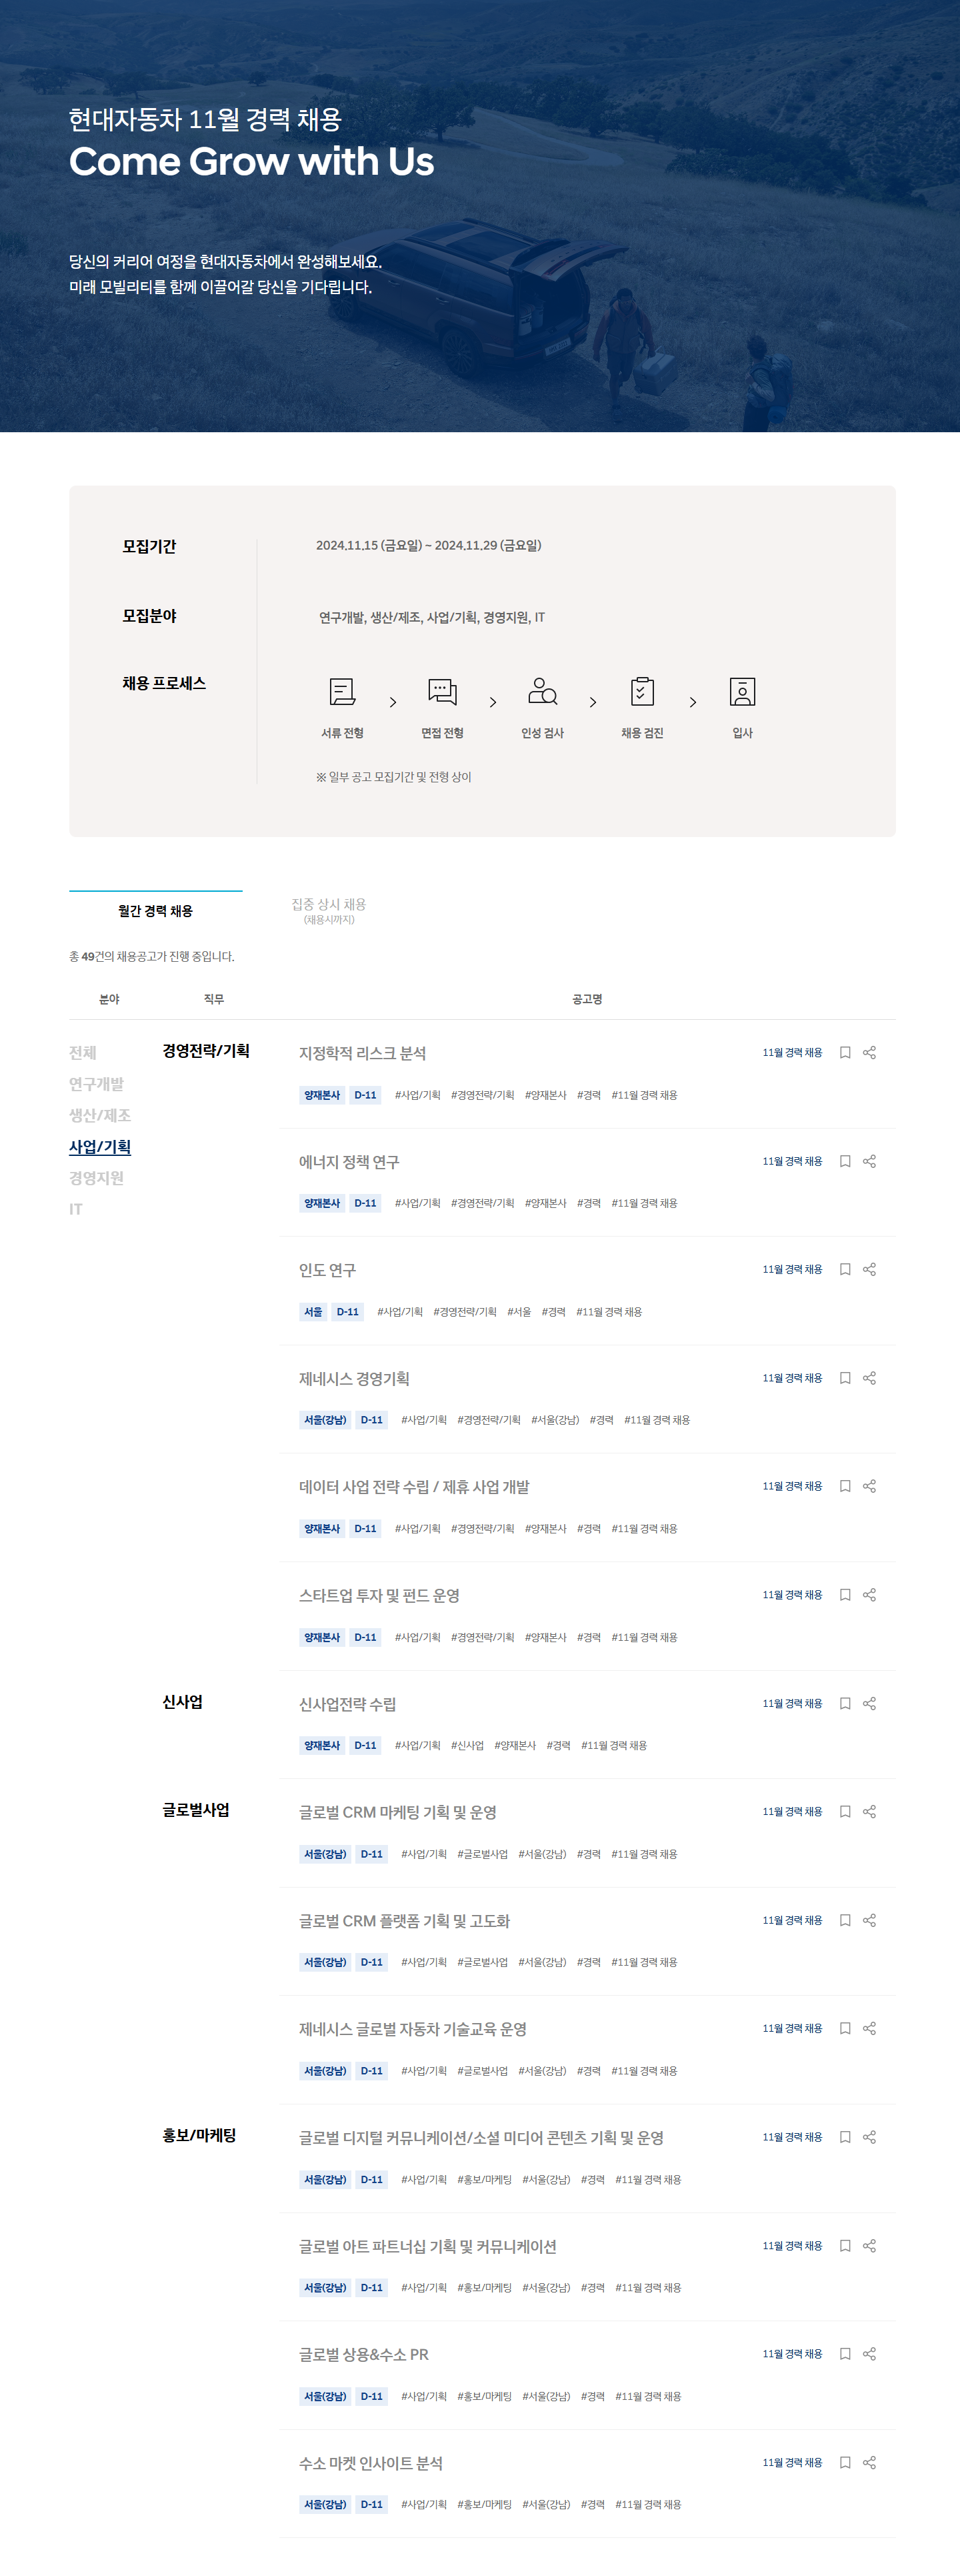Select the 월간 경력 채용 tab

point(155,911)
